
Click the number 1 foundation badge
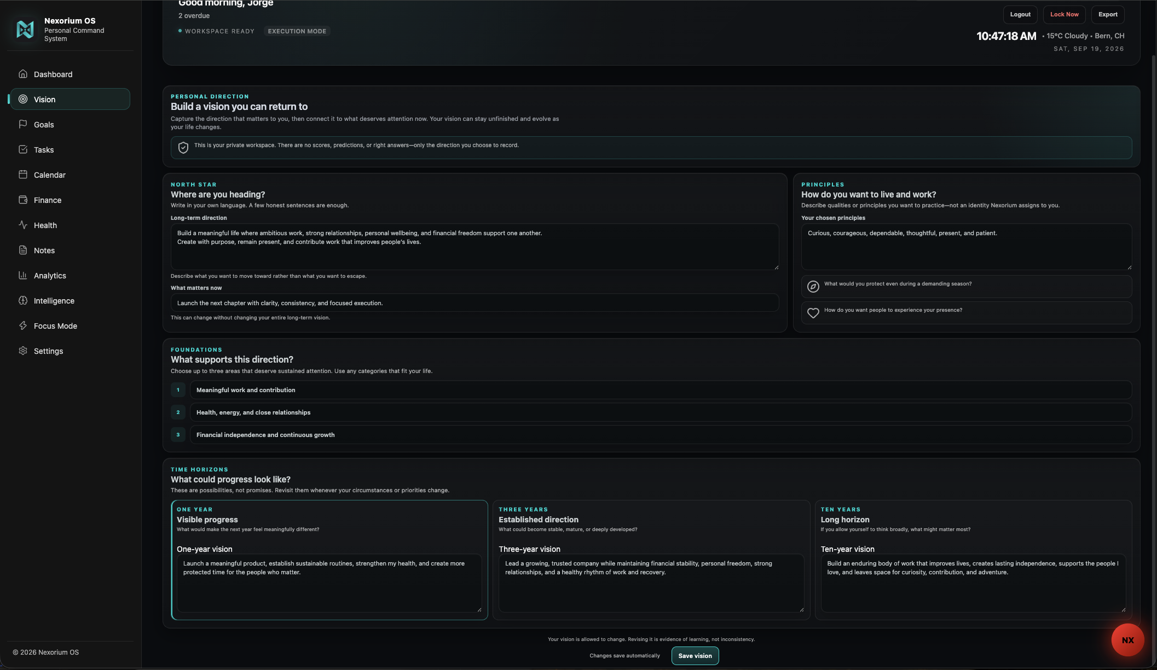coord(178,390)
